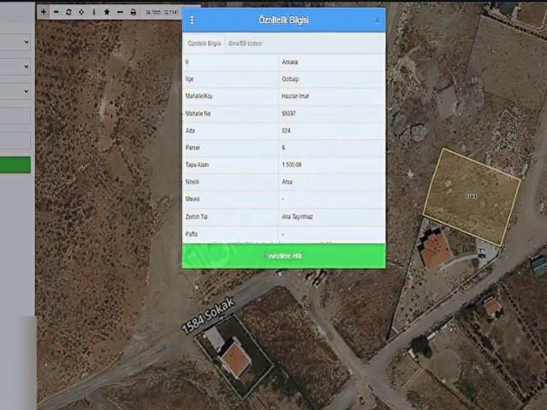Expand the second dropdown in left panel
Viewport: 547px width, 410px height.
(15, 66)
